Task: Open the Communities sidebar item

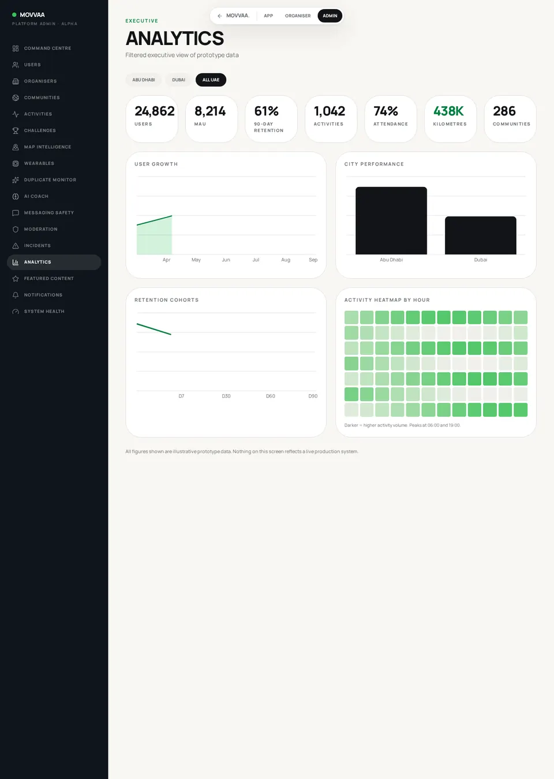Action: coord(54,98)
